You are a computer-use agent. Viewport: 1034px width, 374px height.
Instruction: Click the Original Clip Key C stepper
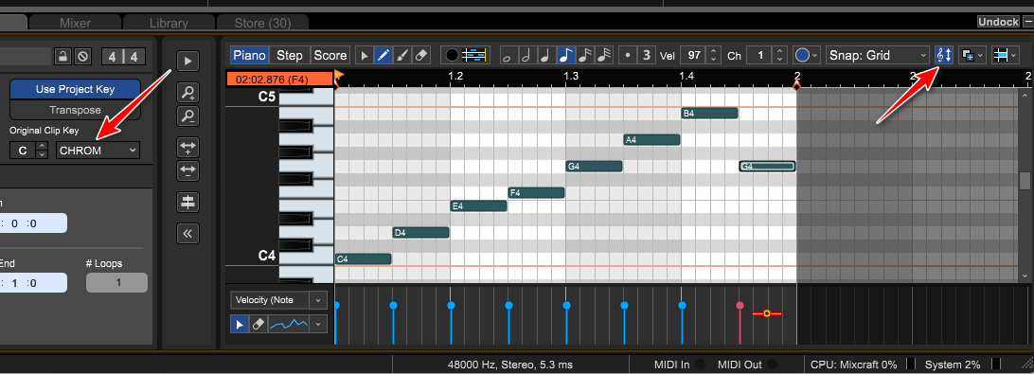click(x=41, y=151)
